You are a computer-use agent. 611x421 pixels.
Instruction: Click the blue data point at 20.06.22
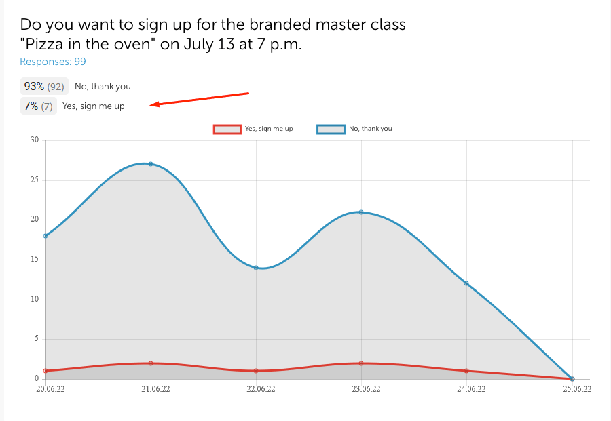point(45,236)
